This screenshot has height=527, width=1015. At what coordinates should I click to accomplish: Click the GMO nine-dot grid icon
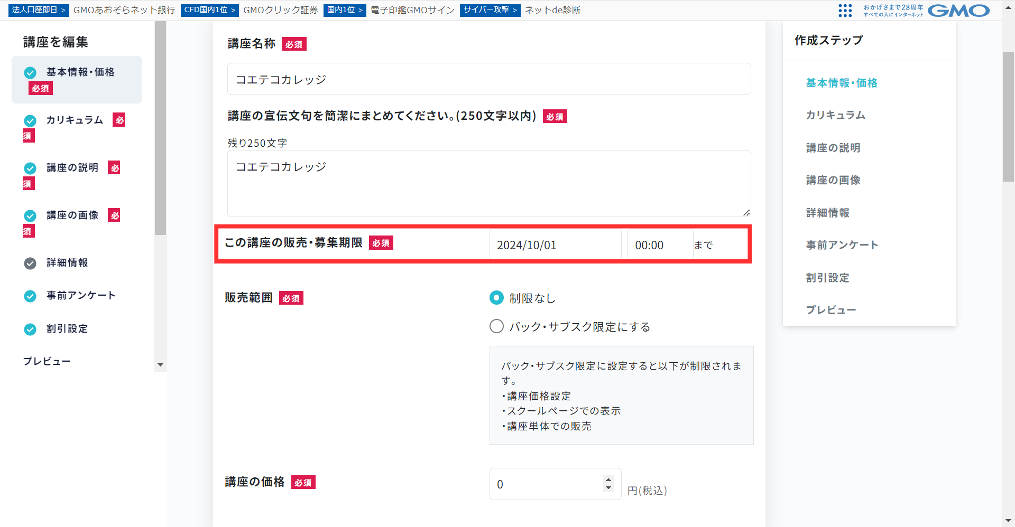(x=845, y=11)
